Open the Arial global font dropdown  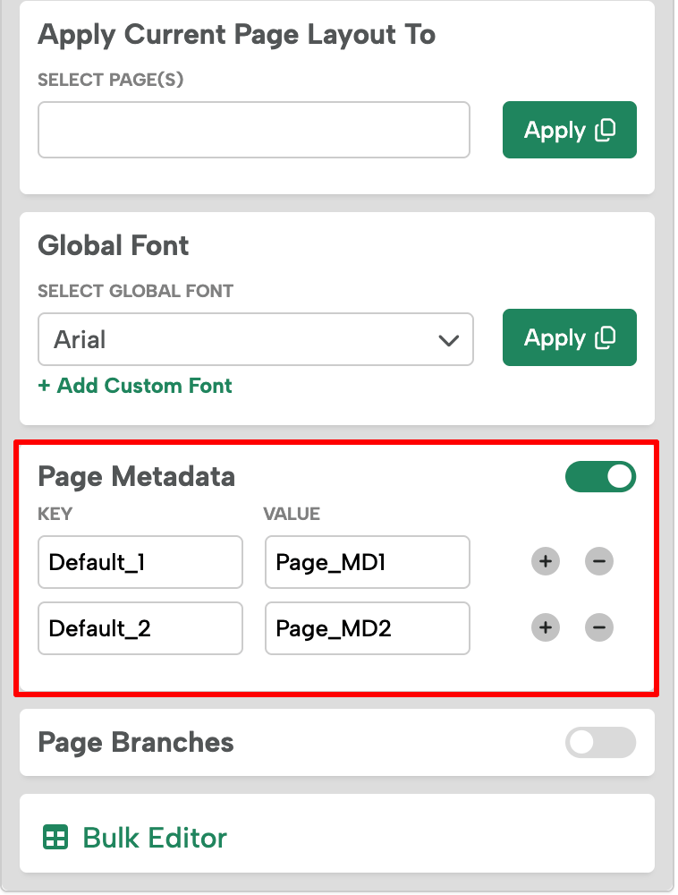pyautogui.click(x=256, y=339)
